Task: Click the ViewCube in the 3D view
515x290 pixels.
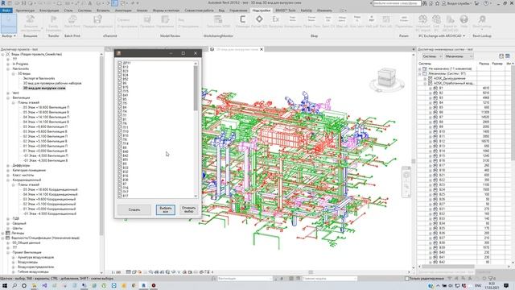Action: 386,77
